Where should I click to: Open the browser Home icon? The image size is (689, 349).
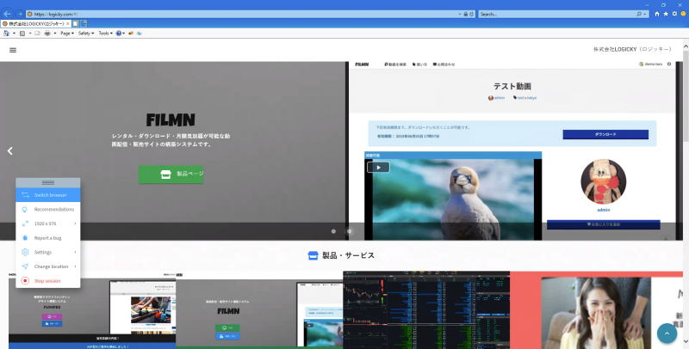[657, 14]
